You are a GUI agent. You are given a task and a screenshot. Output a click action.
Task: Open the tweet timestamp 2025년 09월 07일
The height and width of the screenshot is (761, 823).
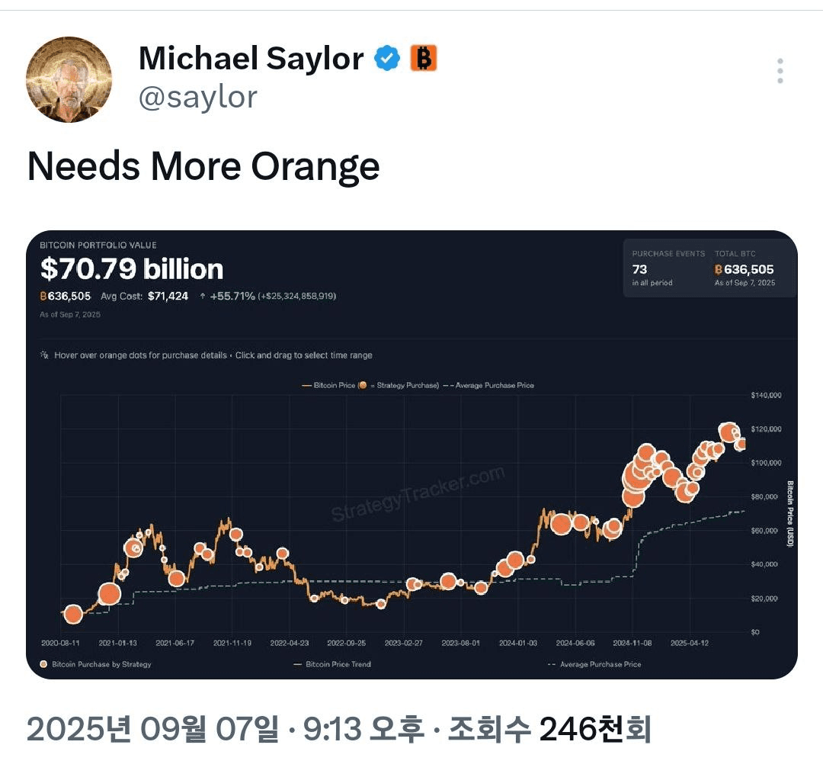152,730
